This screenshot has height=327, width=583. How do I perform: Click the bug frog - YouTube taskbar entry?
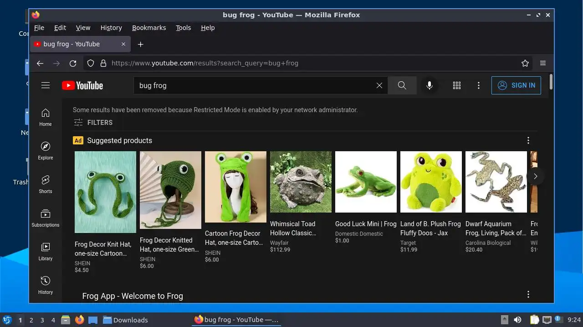[x=236, y=320]
